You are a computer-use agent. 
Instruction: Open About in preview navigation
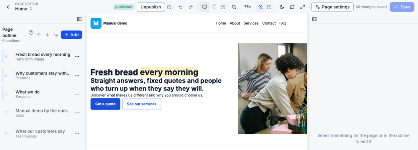coord(235,23)
